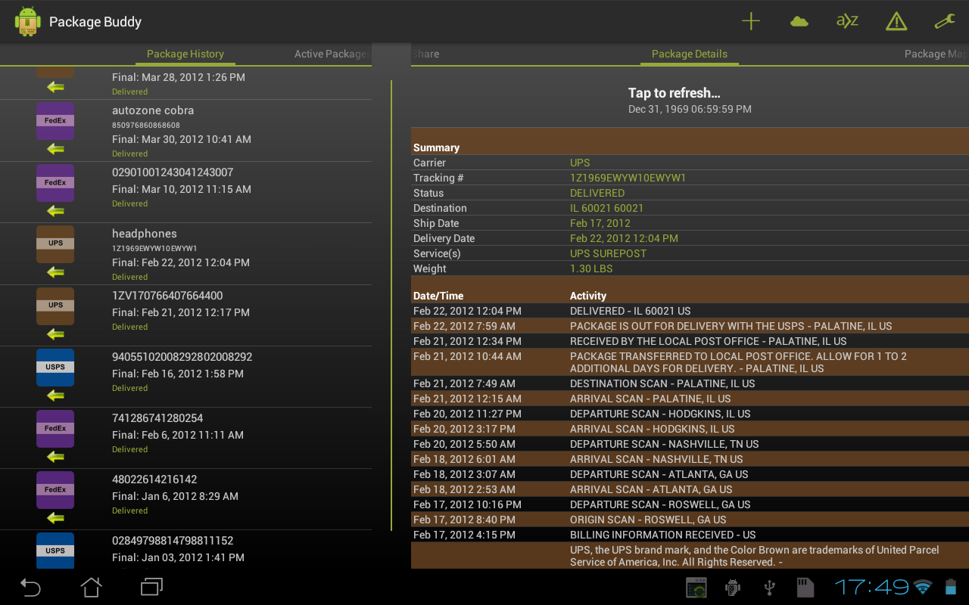Image resolution: width=969 pixels, height=605 pixels.
Task: Select the Package Details tab
Action: point(690,54)
